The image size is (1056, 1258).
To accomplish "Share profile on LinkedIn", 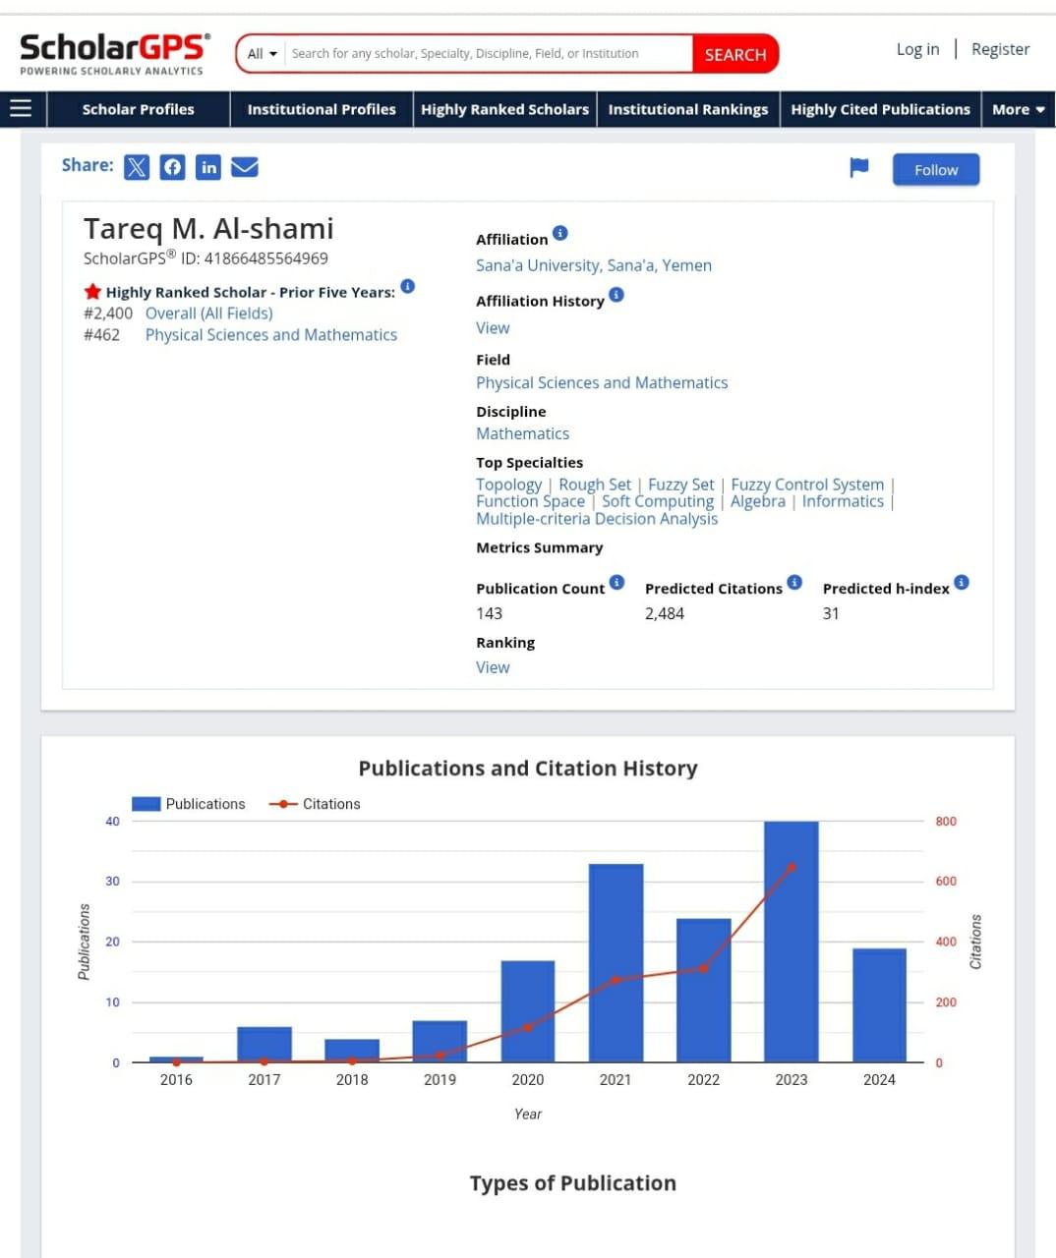I will (208, 167).
